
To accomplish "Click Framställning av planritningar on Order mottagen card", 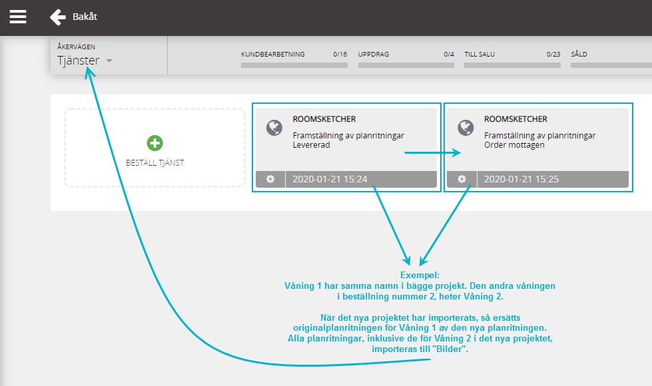I will pos(539,136).
